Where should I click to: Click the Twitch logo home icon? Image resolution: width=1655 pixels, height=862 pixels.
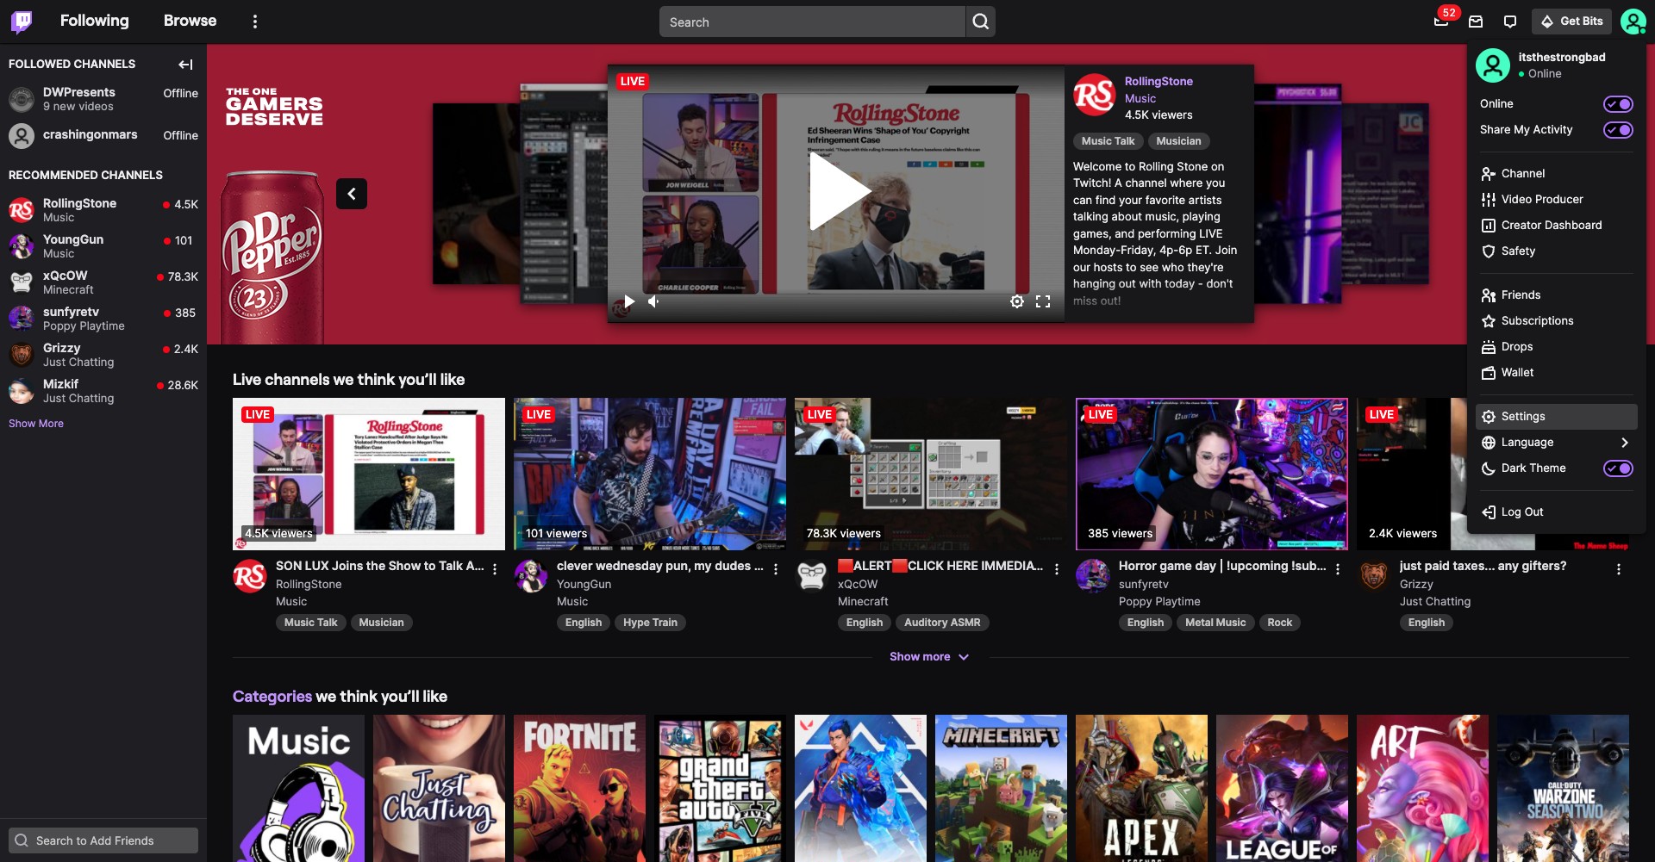point(22,22)
